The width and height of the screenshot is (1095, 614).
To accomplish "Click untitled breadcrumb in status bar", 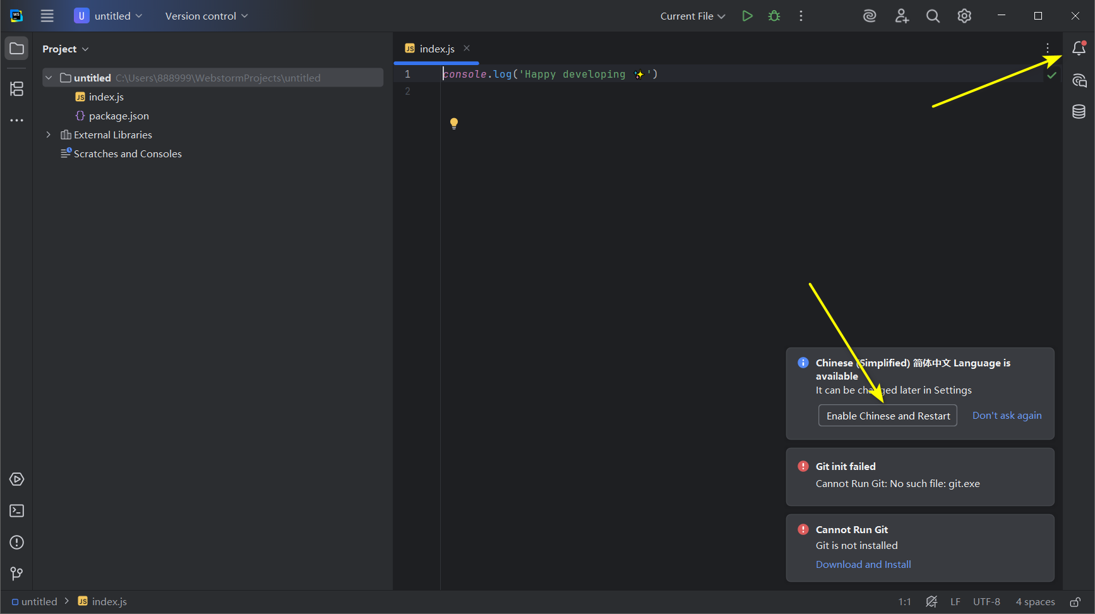I will coord(35,602).
